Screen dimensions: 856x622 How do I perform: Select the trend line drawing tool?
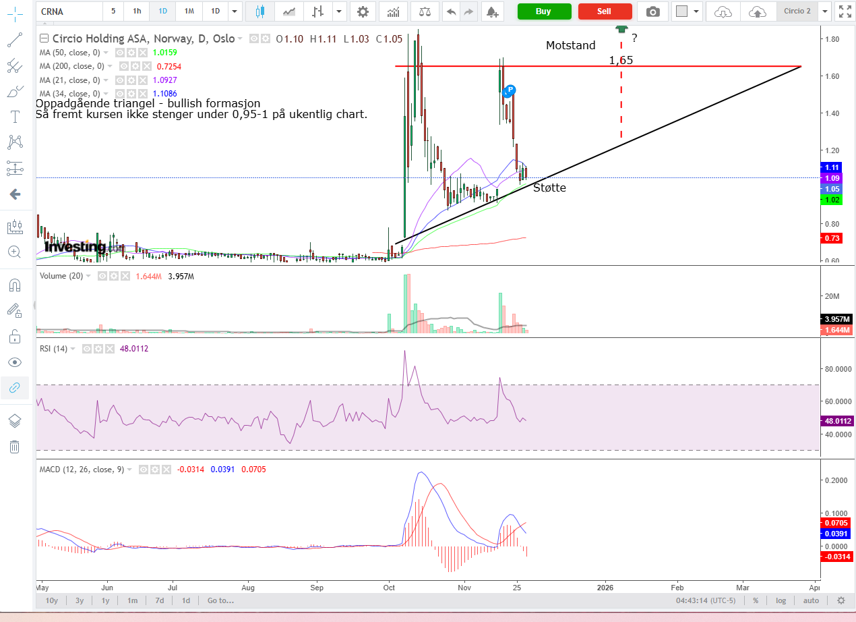coord(14,40)
